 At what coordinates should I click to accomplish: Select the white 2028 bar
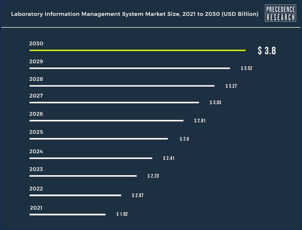[x=122, y=86]
